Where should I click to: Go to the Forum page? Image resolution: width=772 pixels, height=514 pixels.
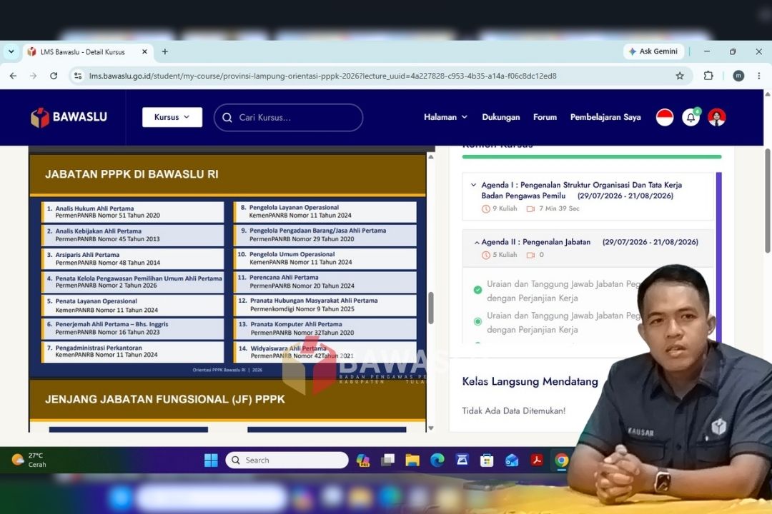point(545,117)
